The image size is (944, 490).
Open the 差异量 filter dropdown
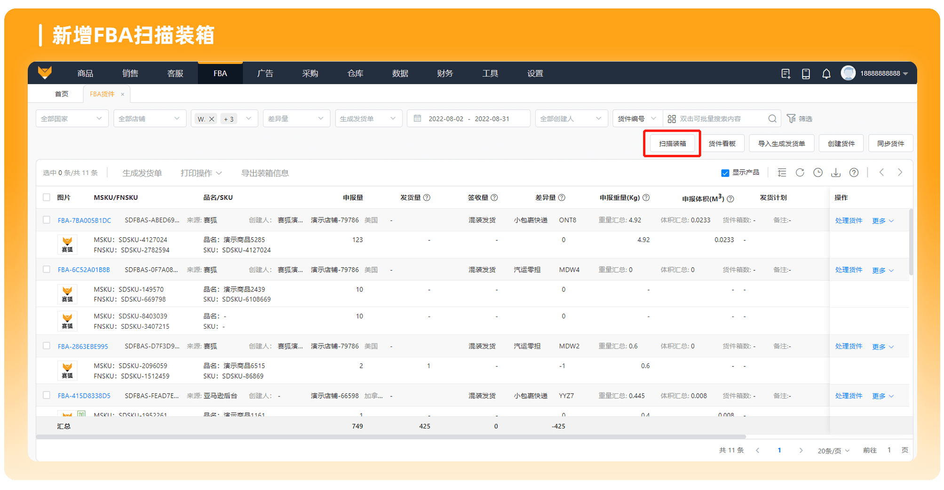point(296,119)
